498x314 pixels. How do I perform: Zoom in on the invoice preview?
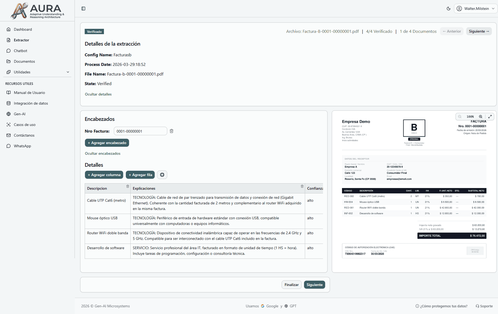(481, 117)
